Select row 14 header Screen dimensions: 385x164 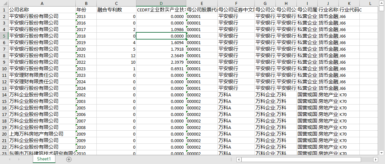pyautogui.click(x=4, y=95)
